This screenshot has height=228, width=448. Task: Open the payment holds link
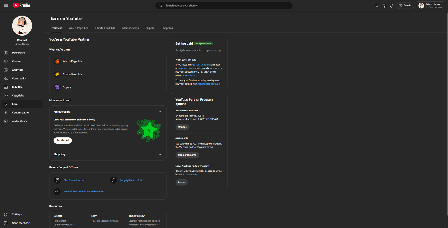pyautogui.click(x=186, y=68)
